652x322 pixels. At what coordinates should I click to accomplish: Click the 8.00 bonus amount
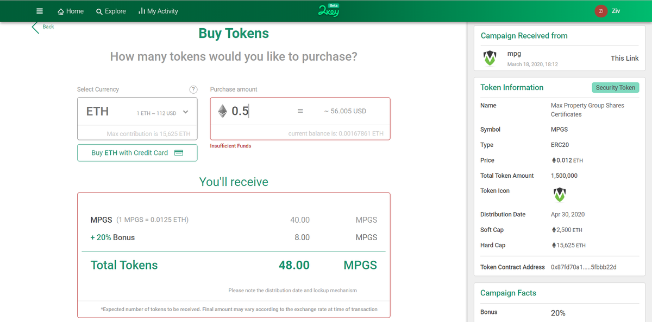pyautogui.click(x=302, y=237)
